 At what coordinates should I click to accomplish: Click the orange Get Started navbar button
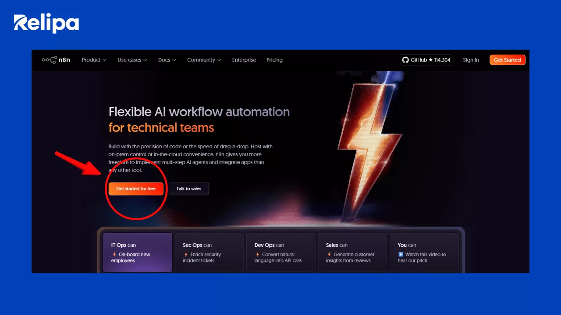pos(508,60)
